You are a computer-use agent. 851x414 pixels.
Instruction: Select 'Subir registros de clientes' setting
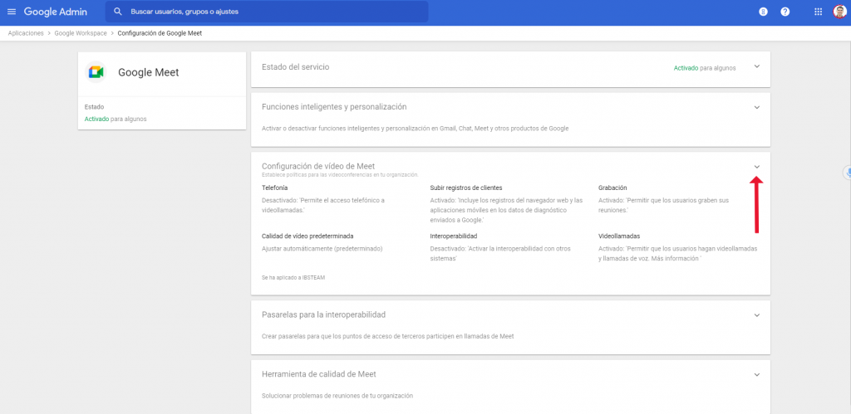coord(465,188)
